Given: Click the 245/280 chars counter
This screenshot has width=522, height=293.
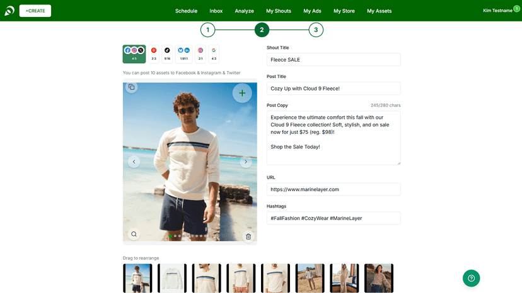Looking at the screenshot, I should point(385,105).
